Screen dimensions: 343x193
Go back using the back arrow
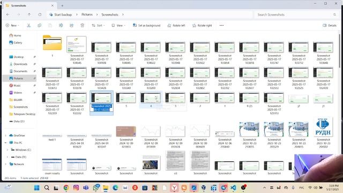[x=8, y=14]
